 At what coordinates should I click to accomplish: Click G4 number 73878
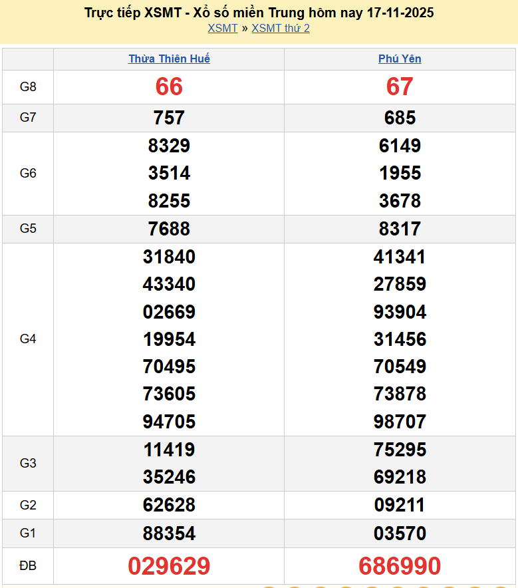pyautogui.click(x=400, y=394)
